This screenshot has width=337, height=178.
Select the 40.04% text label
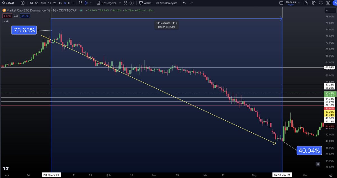point(309,150)
